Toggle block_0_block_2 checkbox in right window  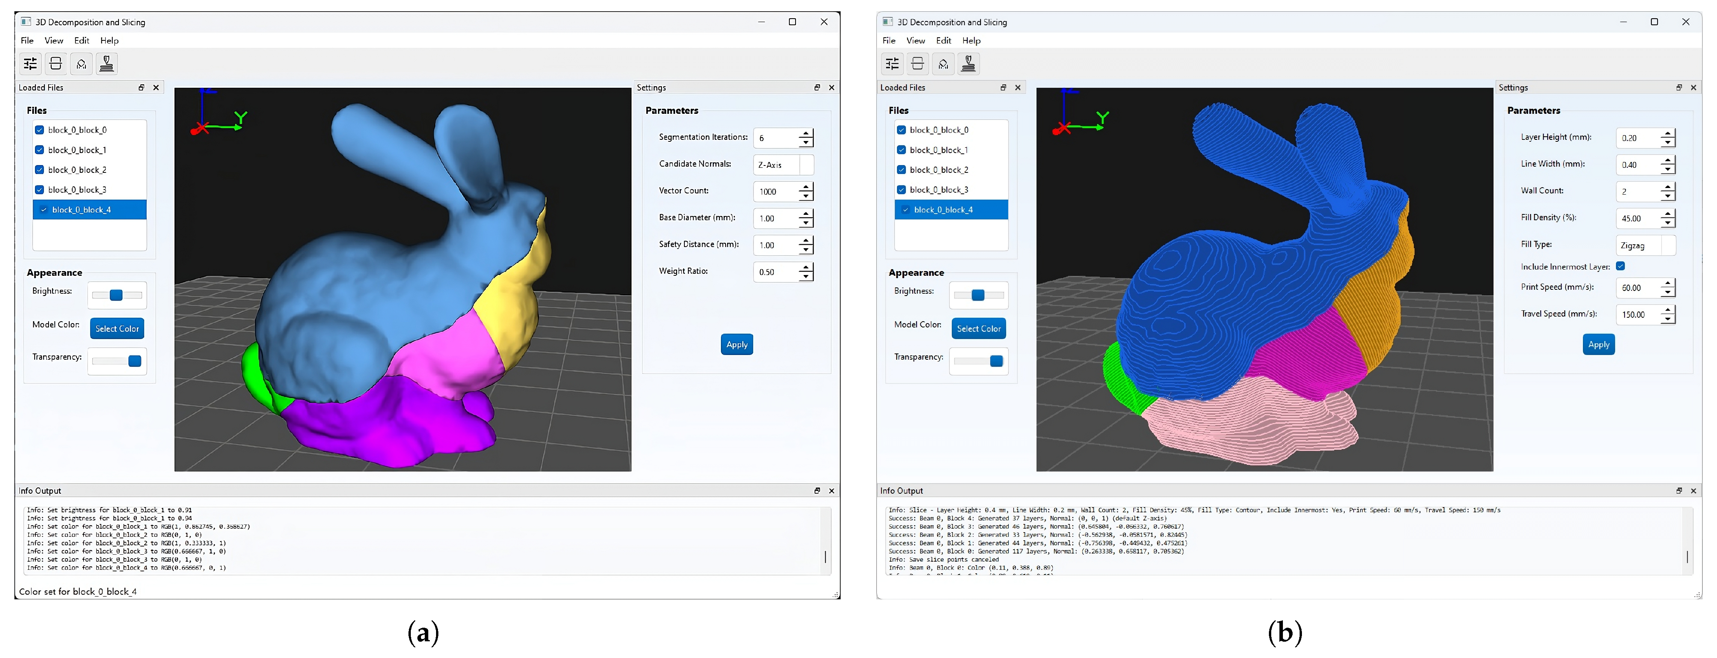tap(902, 171)
